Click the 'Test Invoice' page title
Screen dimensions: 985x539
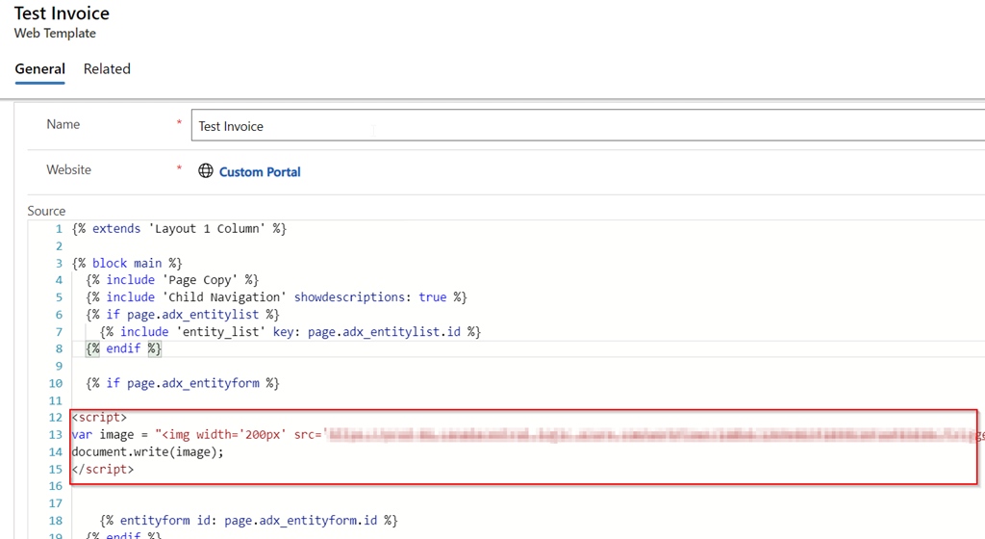click(62, 13)
